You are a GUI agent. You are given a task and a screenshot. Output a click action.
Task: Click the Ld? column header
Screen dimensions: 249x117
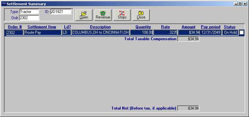tap(68, 27)
